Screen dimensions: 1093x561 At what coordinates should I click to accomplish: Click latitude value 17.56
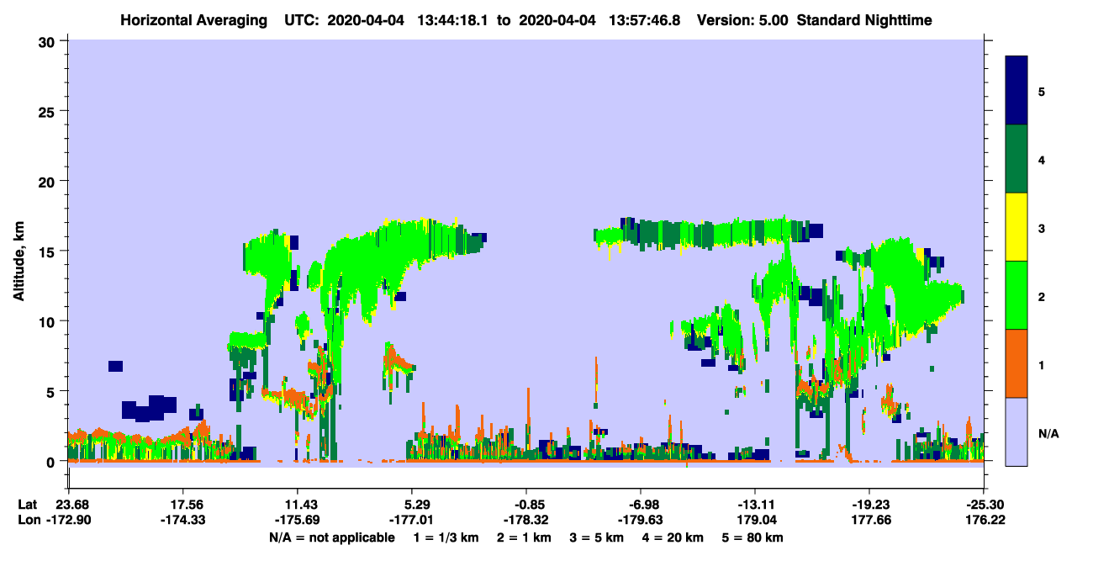tap(182, 505)
